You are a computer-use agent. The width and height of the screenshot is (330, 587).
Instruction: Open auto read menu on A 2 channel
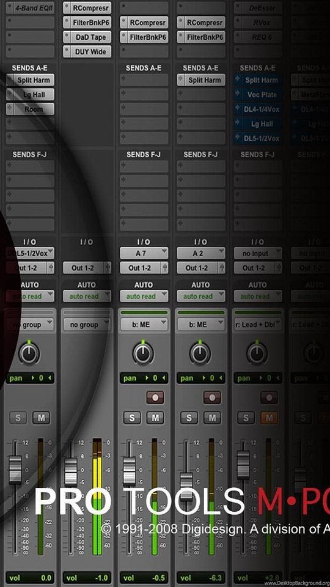[201, 296]
